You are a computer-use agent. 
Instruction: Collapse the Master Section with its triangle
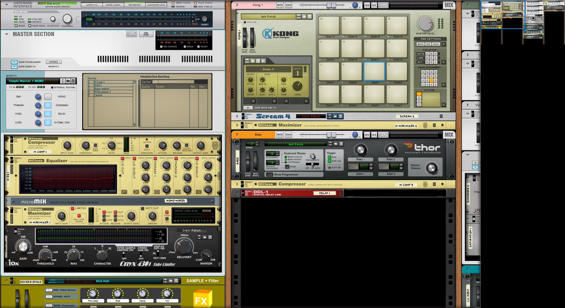tap(7, 34)
